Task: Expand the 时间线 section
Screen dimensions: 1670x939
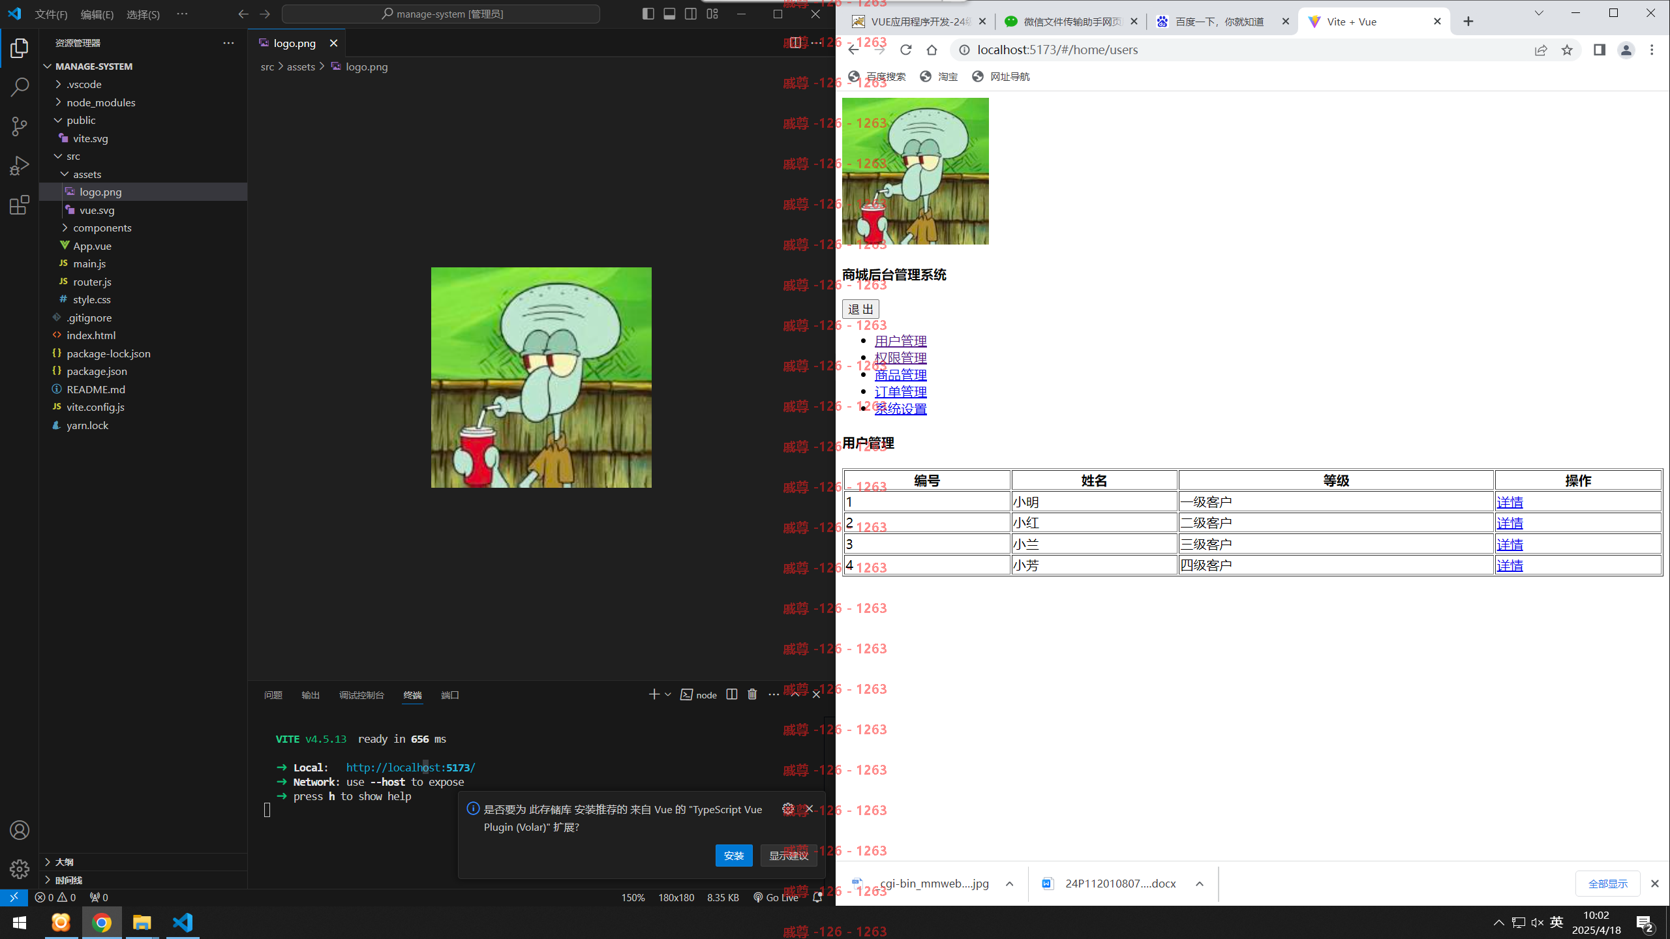Action: (143, 880)
